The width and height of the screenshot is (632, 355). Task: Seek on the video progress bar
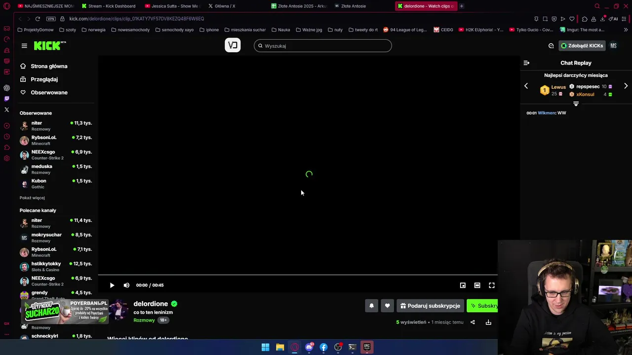point(298,275)
